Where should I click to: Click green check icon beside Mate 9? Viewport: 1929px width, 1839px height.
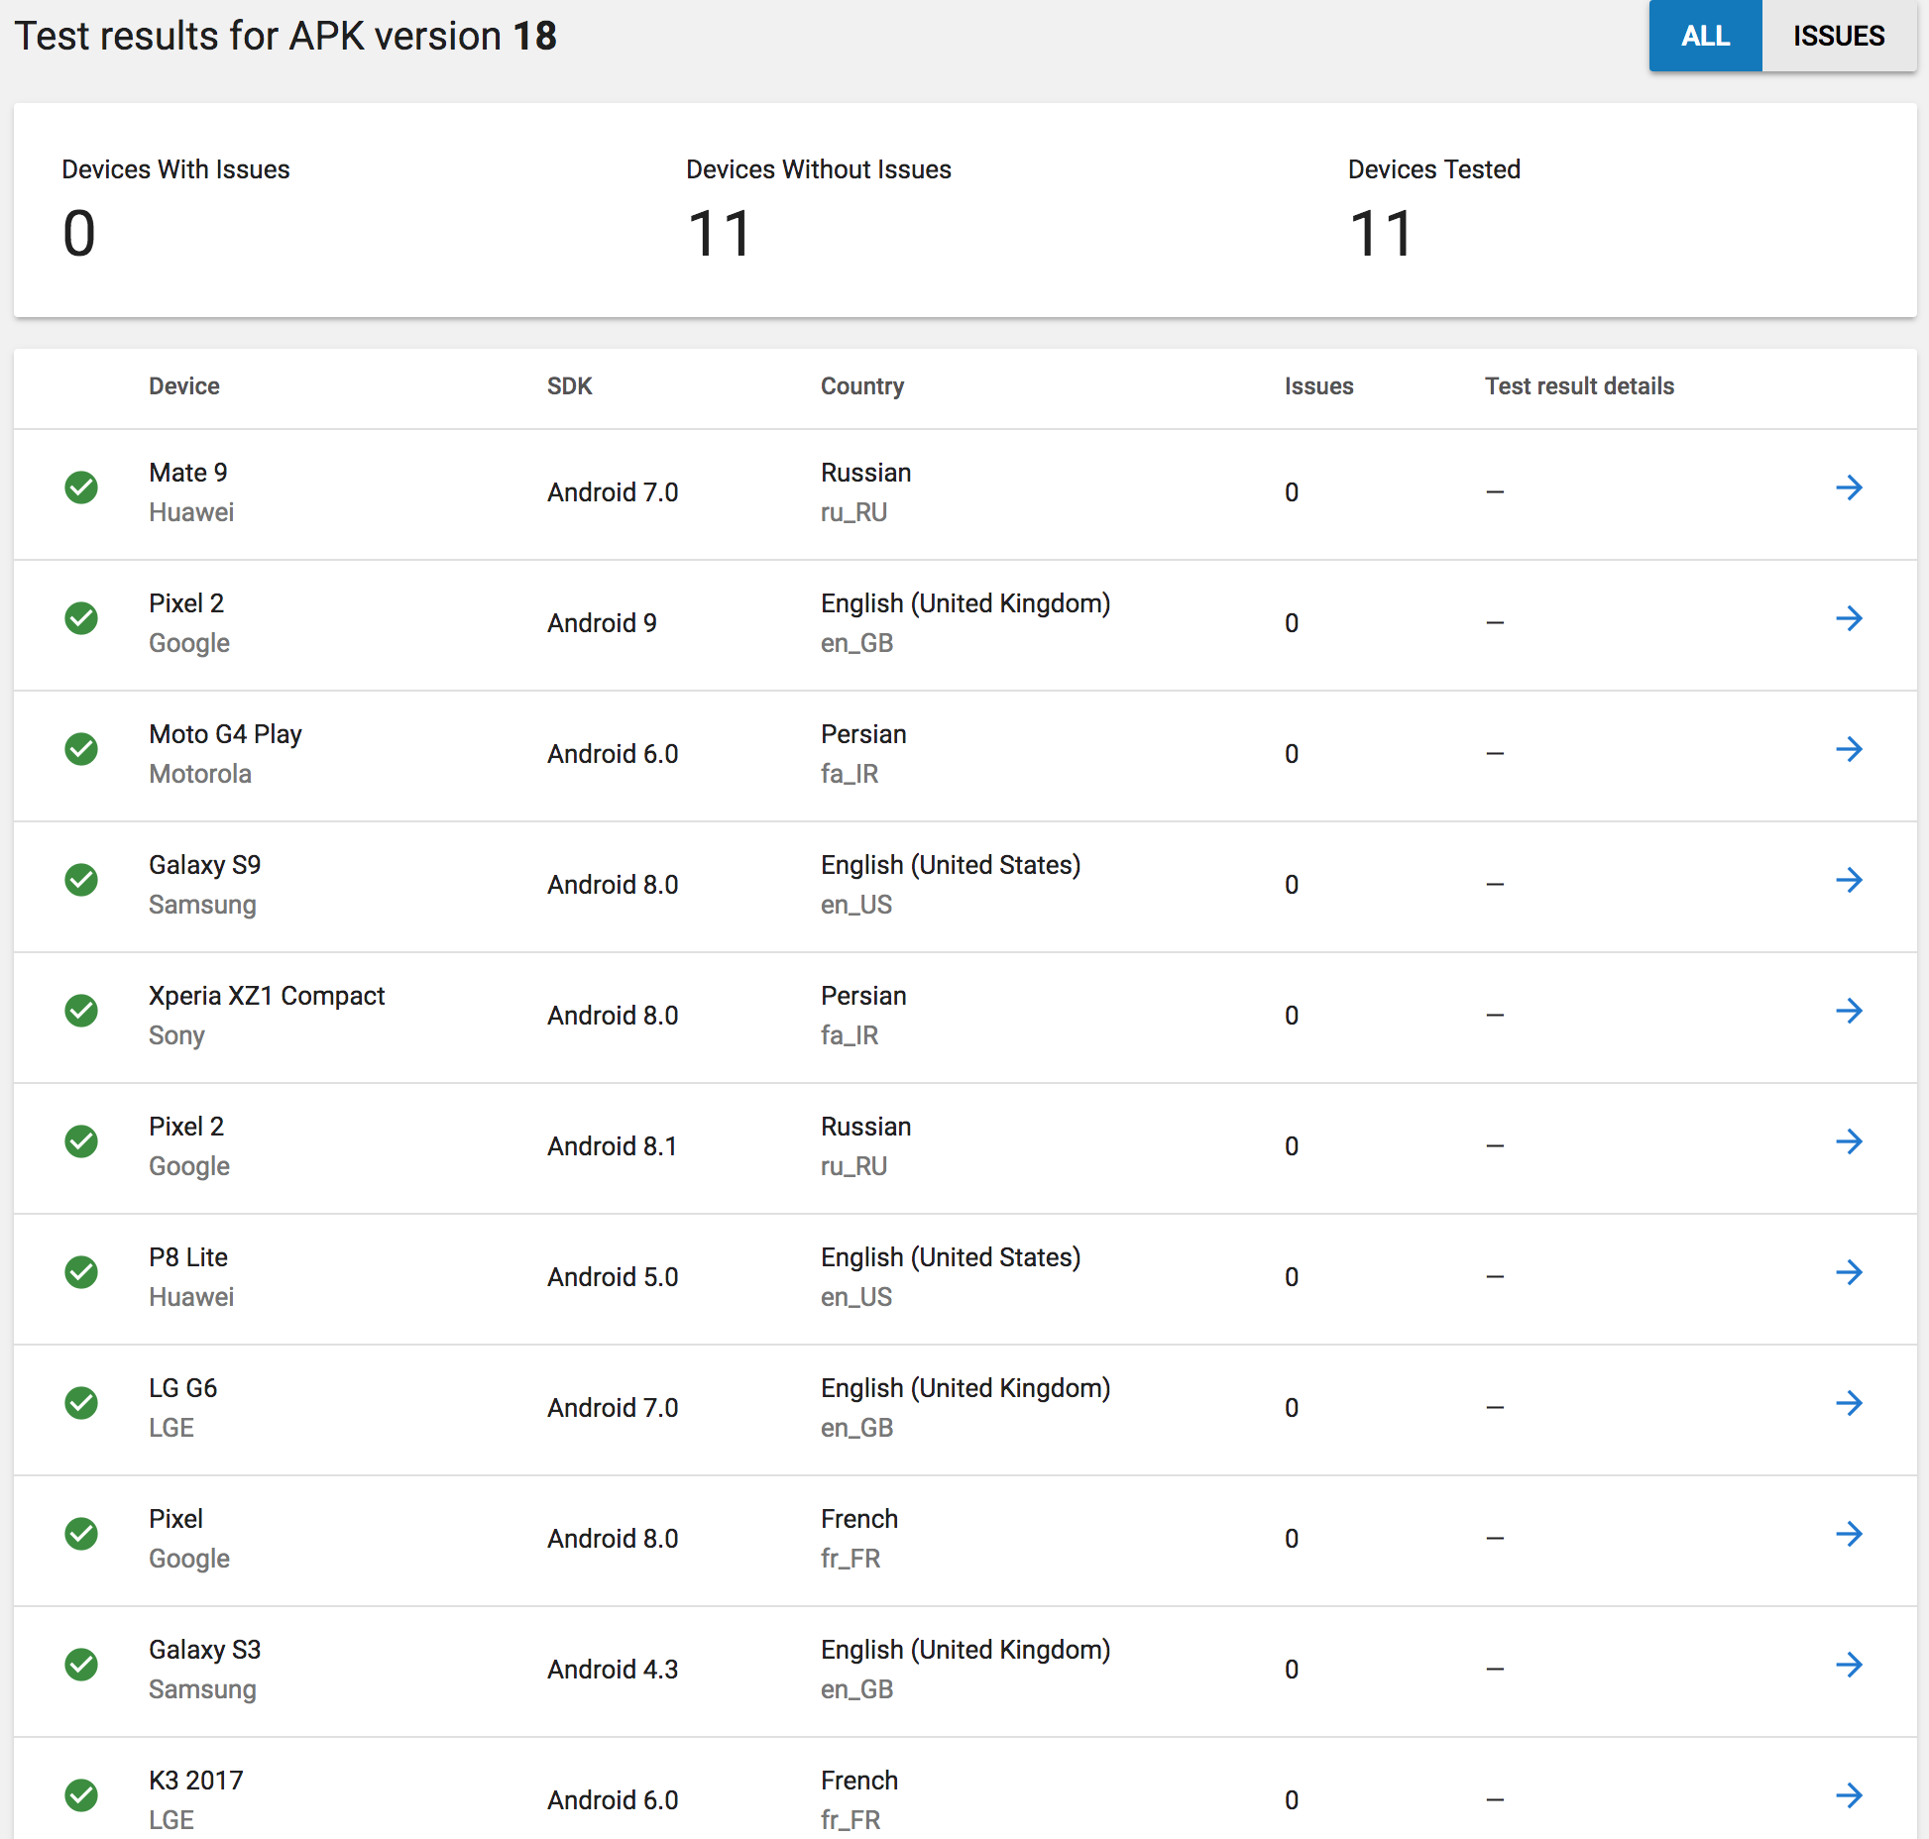tap(81, 487)
